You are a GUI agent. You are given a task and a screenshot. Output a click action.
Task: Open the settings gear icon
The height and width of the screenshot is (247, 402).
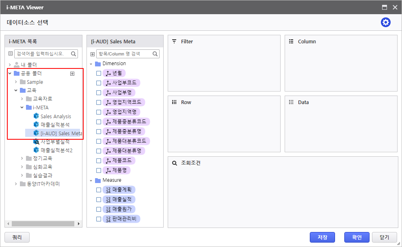coord(385,23)
